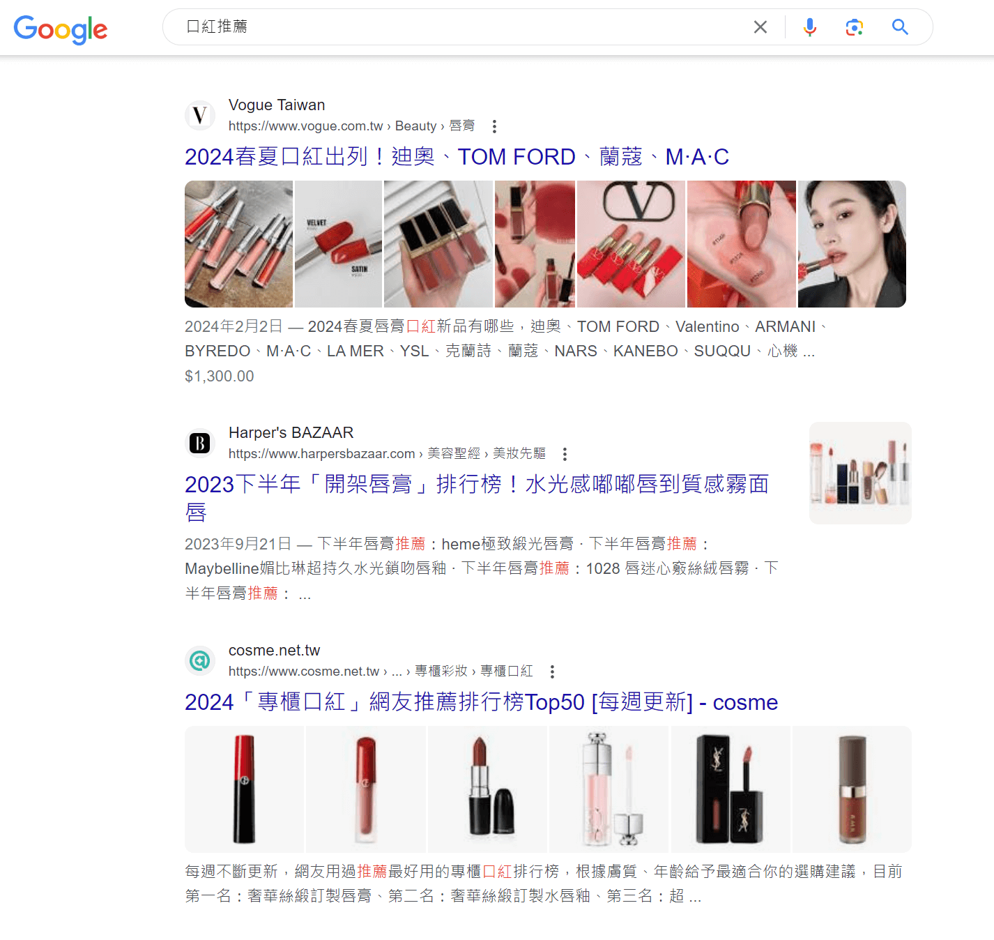Open the 2023下半年開架唇膏排行榜 link
This screenshot has height=940, width=994.
477,498
